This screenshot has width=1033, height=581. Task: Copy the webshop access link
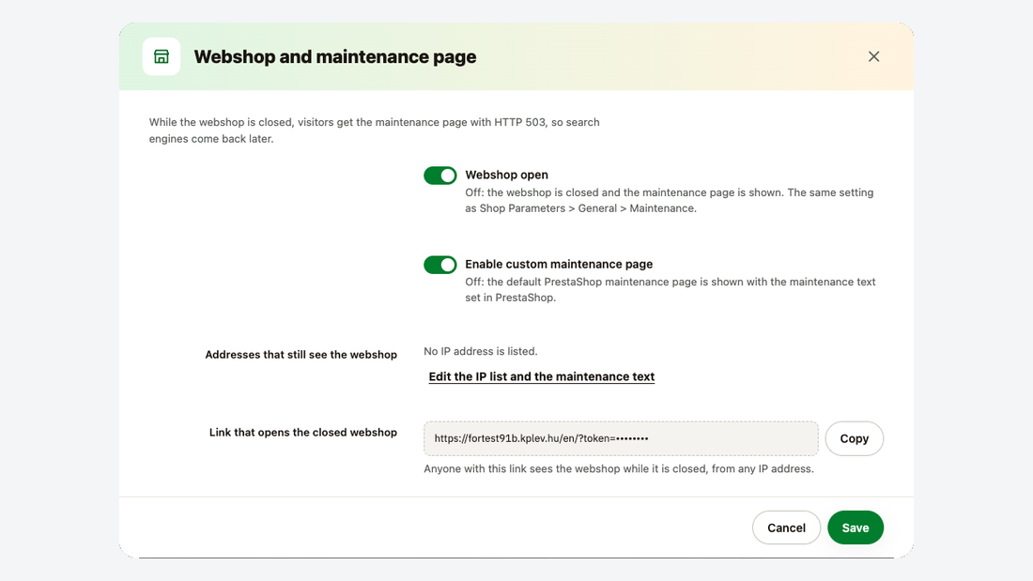point(854,438)
